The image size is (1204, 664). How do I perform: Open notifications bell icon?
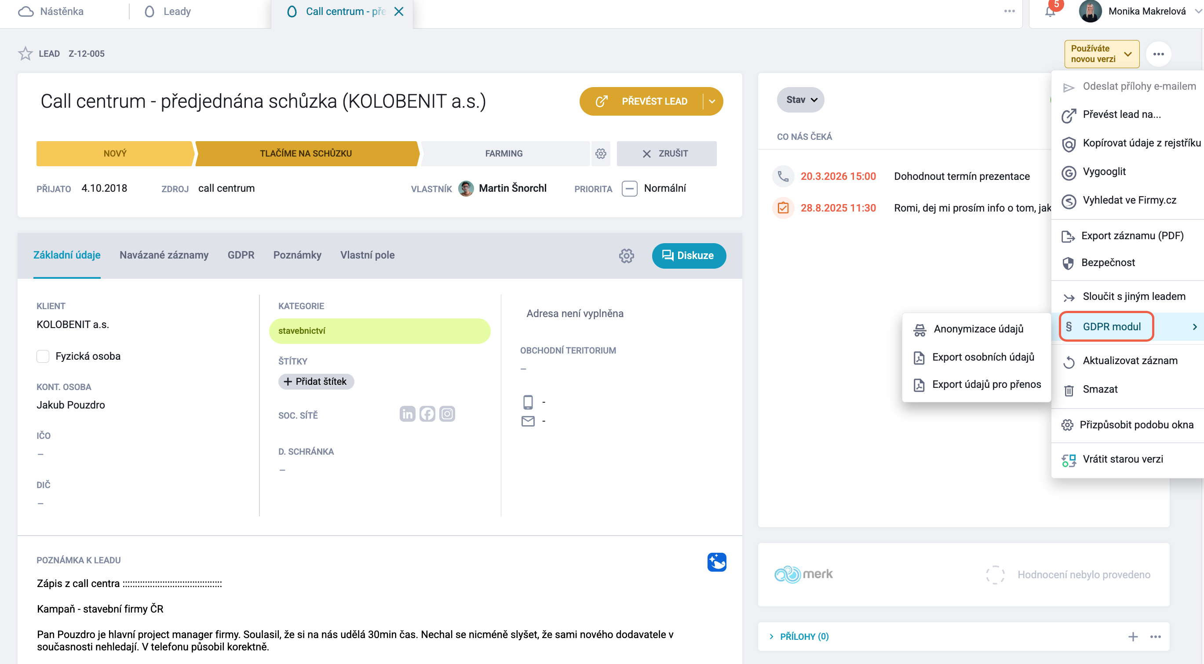click(x=1050, y=11)
